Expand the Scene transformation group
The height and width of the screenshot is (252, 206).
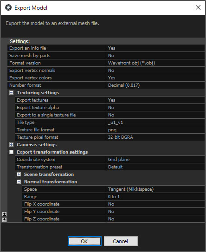pyautogui.click(x=19, y=174)
